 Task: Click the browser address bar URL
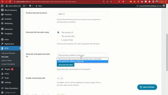(46, 2)
